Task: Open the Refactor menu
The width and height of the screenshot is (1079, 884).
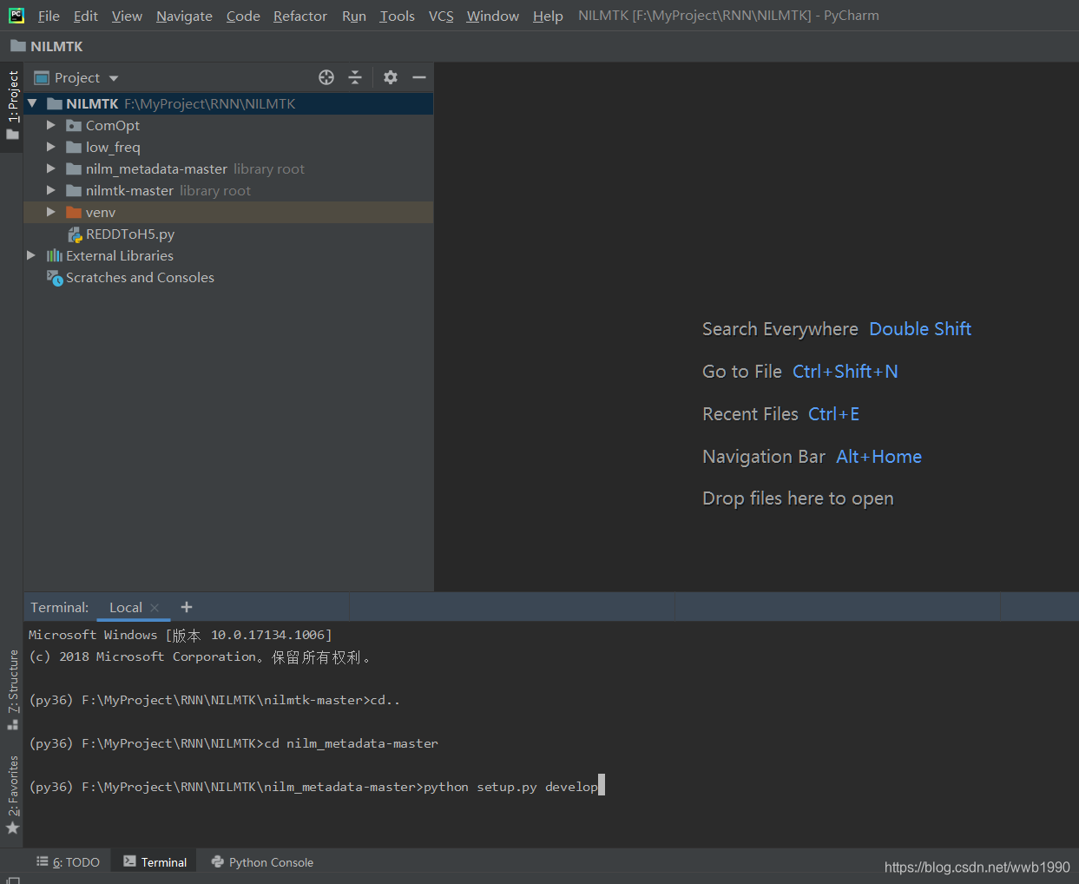Action: (x=299, y=16)
